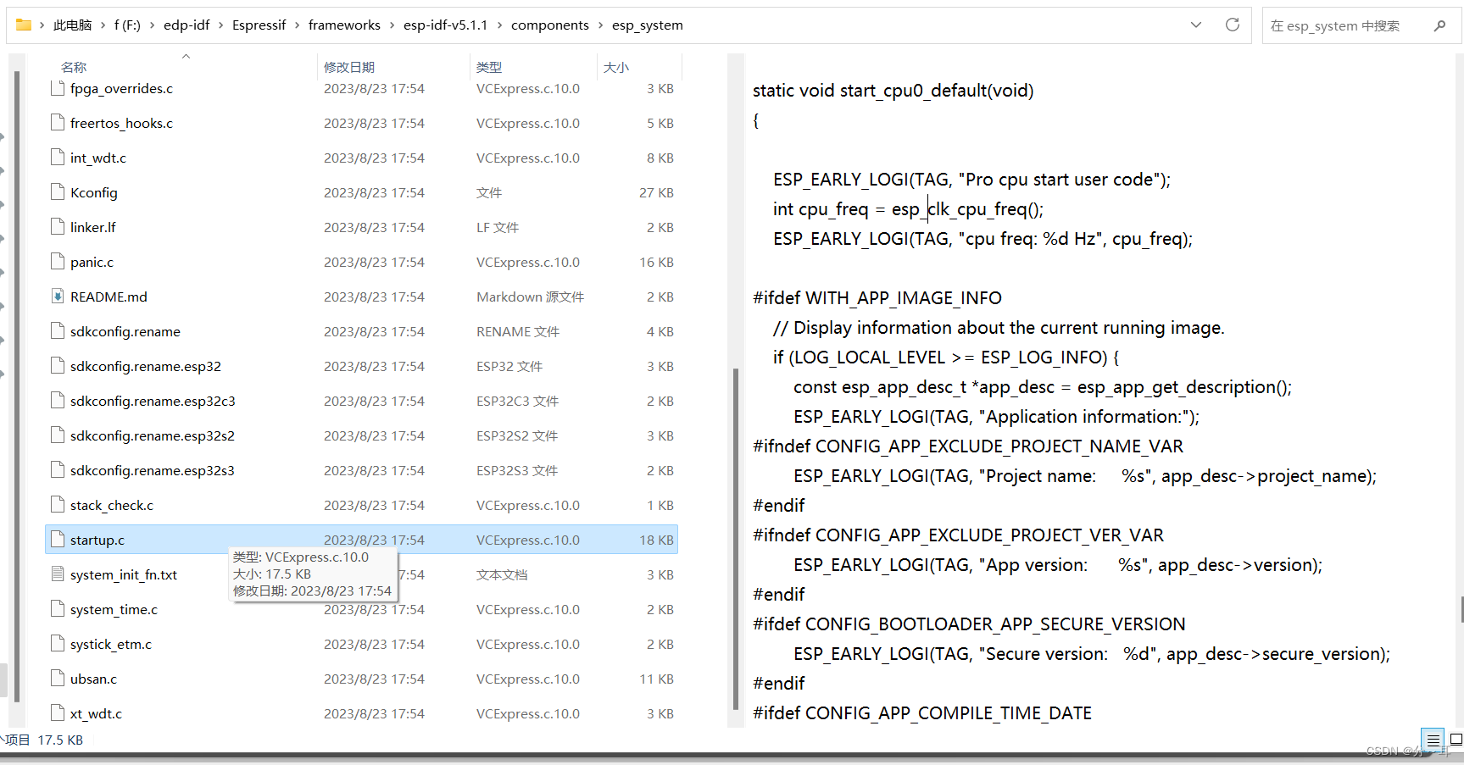
Task: Select sdkconfig.rename file icon
Action: pyautogui.click(x=58, y=331)
